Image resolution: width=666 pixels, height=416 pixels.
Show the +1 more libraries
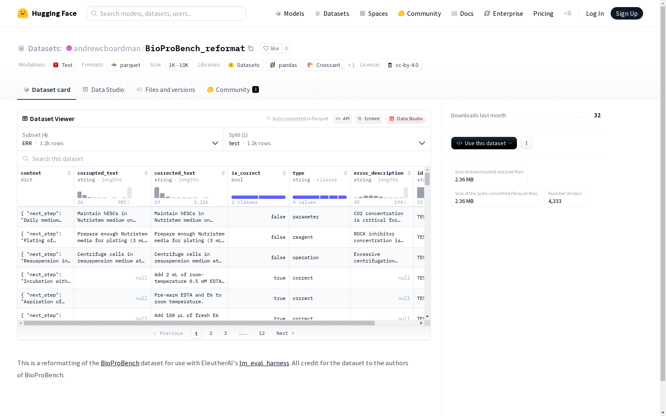351,65
